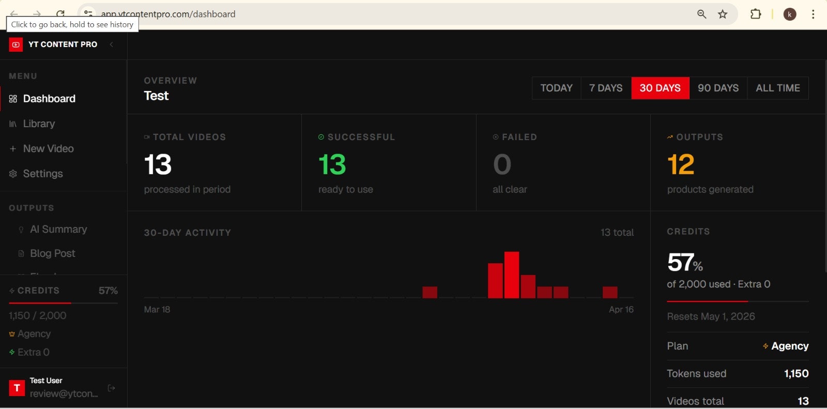Bookmark this page with the star icon
This screenshot has width=827, height=409.
click(723, 14)
